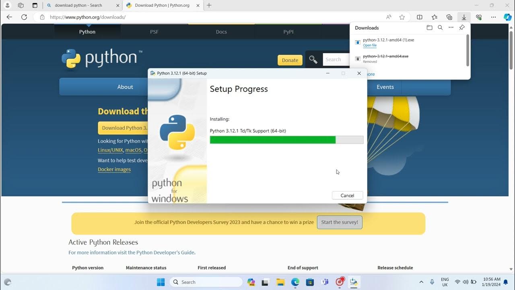Screen dimensions: 515x290
Task: Click the Windows taskbar Search box
Action: [x=206, y=282]
